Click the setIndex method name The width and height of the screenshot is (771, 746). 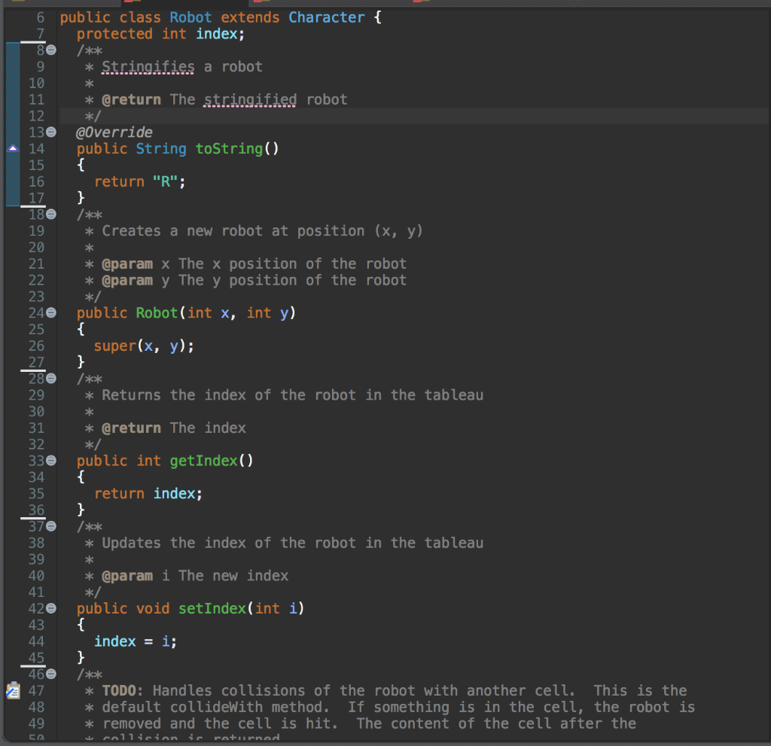pos(212,609)
